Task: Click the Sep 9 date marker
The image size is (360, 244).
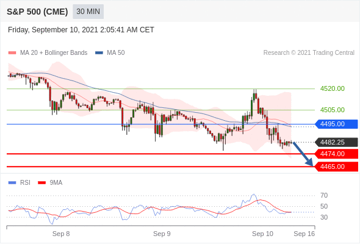Action: 162,234
